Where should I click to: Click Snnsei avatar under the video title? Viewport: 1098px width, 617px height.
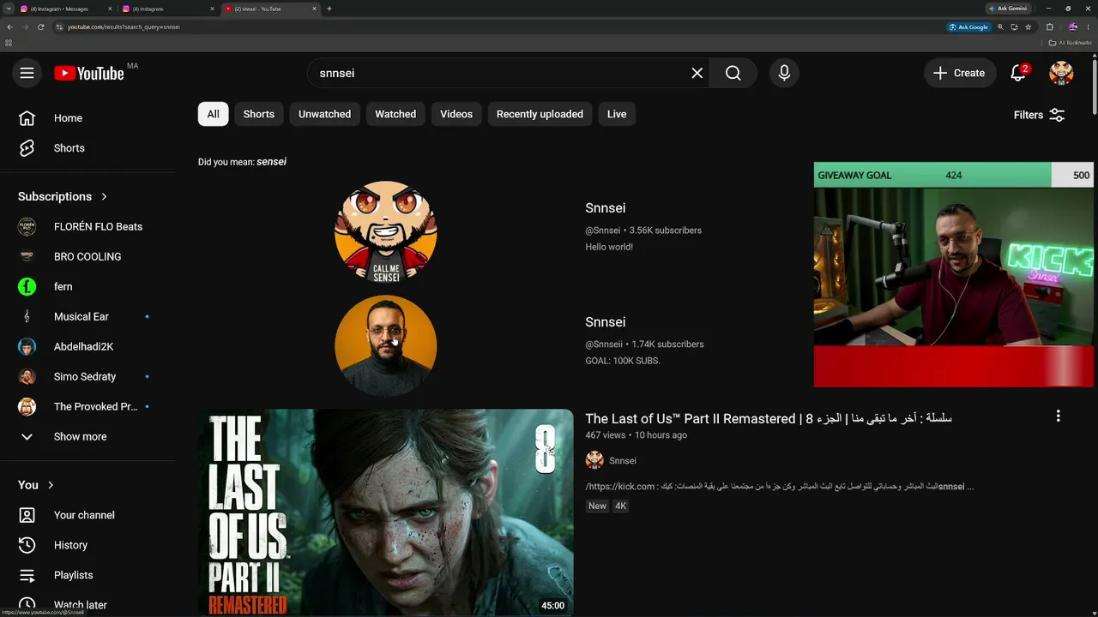[594, 460]
